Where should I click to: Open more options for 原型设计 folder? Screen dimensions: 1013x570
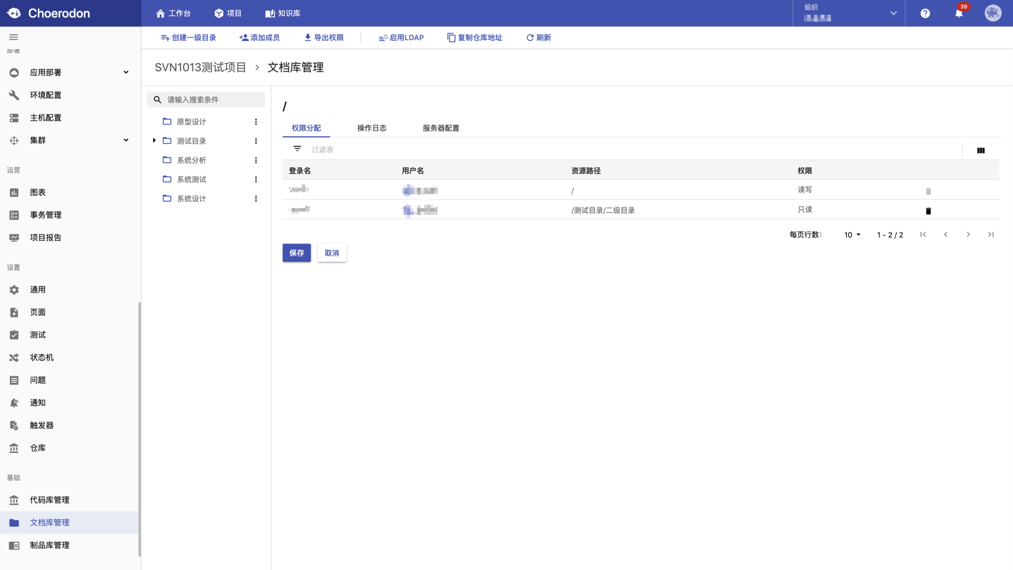(256, 122)
